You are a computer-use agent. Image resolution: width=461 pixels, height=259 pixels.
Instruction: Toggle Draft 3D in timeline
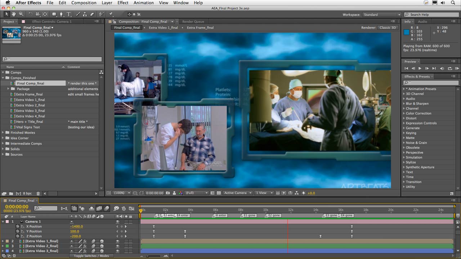click(x=82, y=208)
